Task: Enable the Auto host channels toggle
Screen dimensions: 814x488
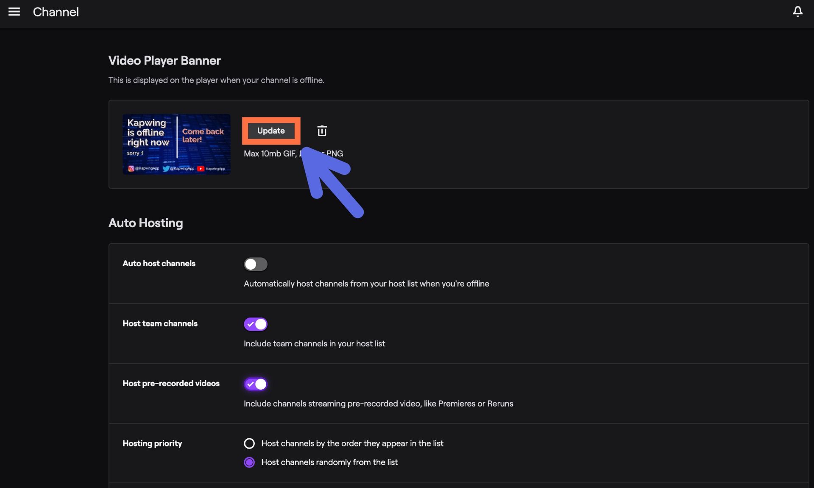Action: [256, 264]
